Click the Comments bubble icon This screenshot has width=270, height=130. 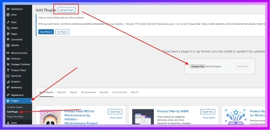tap(8, 40)
